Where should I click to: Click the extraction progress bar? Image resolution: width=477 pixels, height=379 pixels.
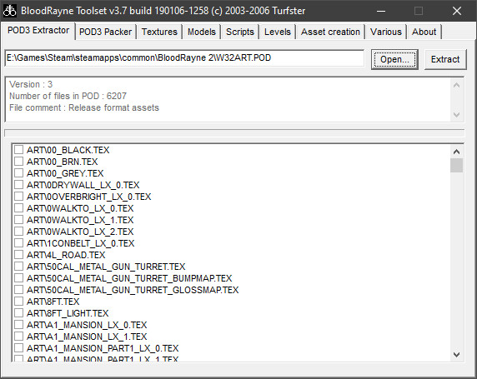[x=234, y=132]
